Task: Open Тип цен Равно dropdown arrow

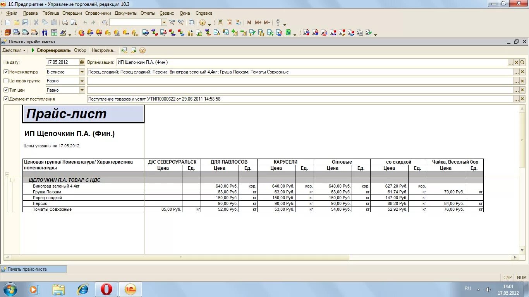Action: tap(82, 90)
